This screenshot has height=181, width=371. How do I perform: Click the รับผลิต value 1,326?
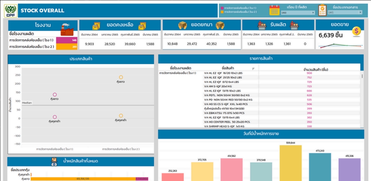click(269, 44)
